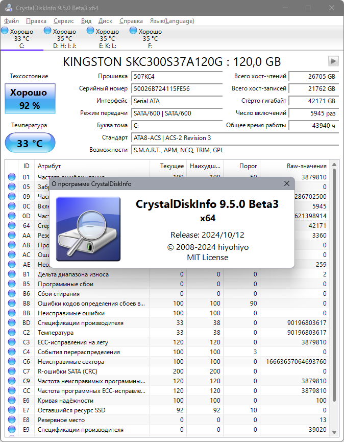Open the Язык(Language) menu
The width and height of the screenshot is (344, 442).
pos(172,21)
